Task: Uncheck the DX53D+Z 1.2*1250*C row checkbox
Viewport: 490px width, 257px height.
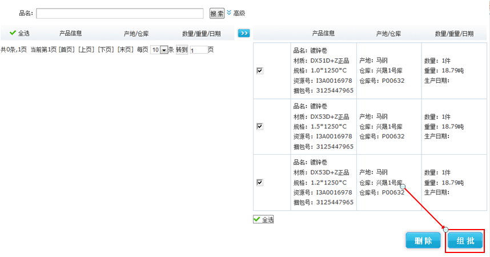Action: click(x=260, y=182)
